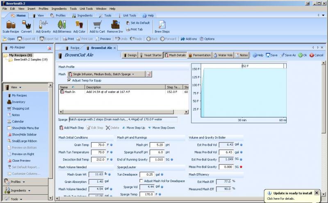Open the Water Vols view
328x203 pixels.
point(223,55)
